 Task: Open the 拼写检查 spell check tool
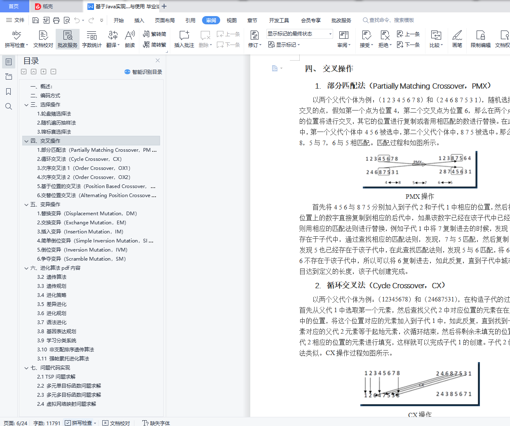click(x=16, y=39)
